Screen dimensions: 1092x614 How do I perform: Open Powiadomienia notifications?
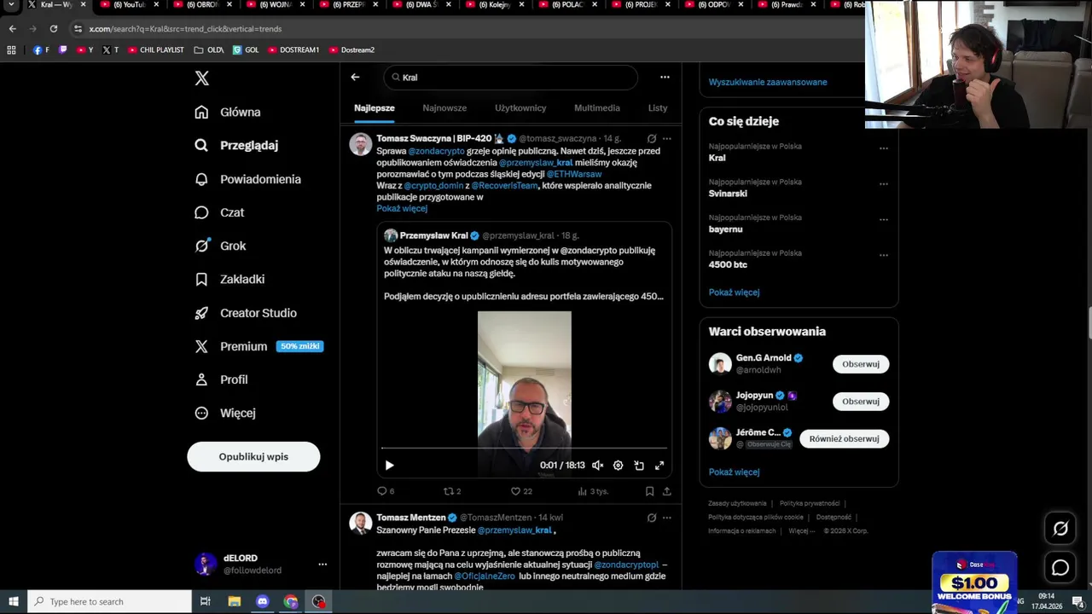[x=247, y=179]
